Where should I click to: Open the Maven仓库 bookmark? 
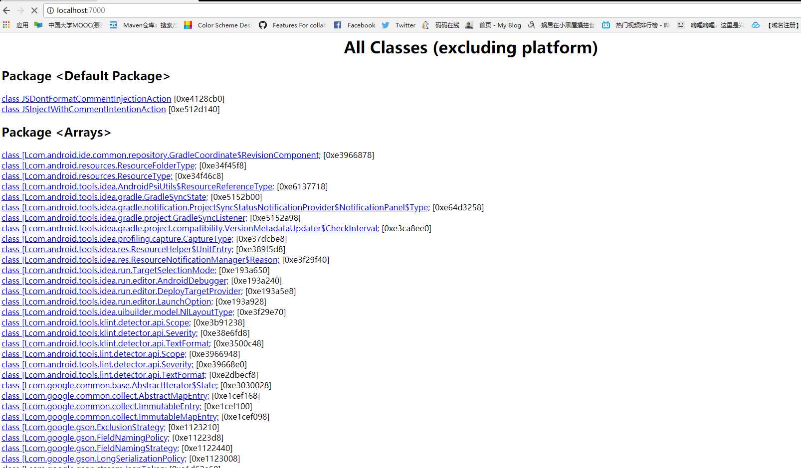coord(143,25)
